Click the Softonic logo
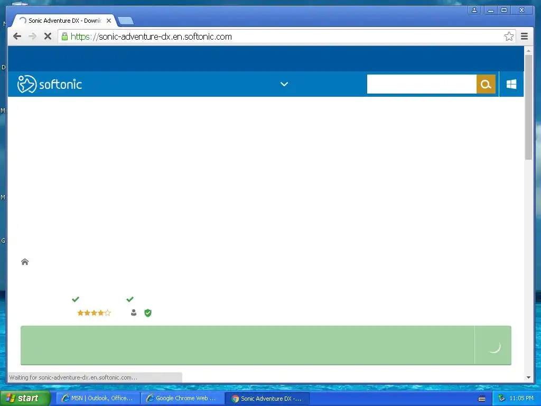Viewport: 541px width, 406px height. coord(50,84)
